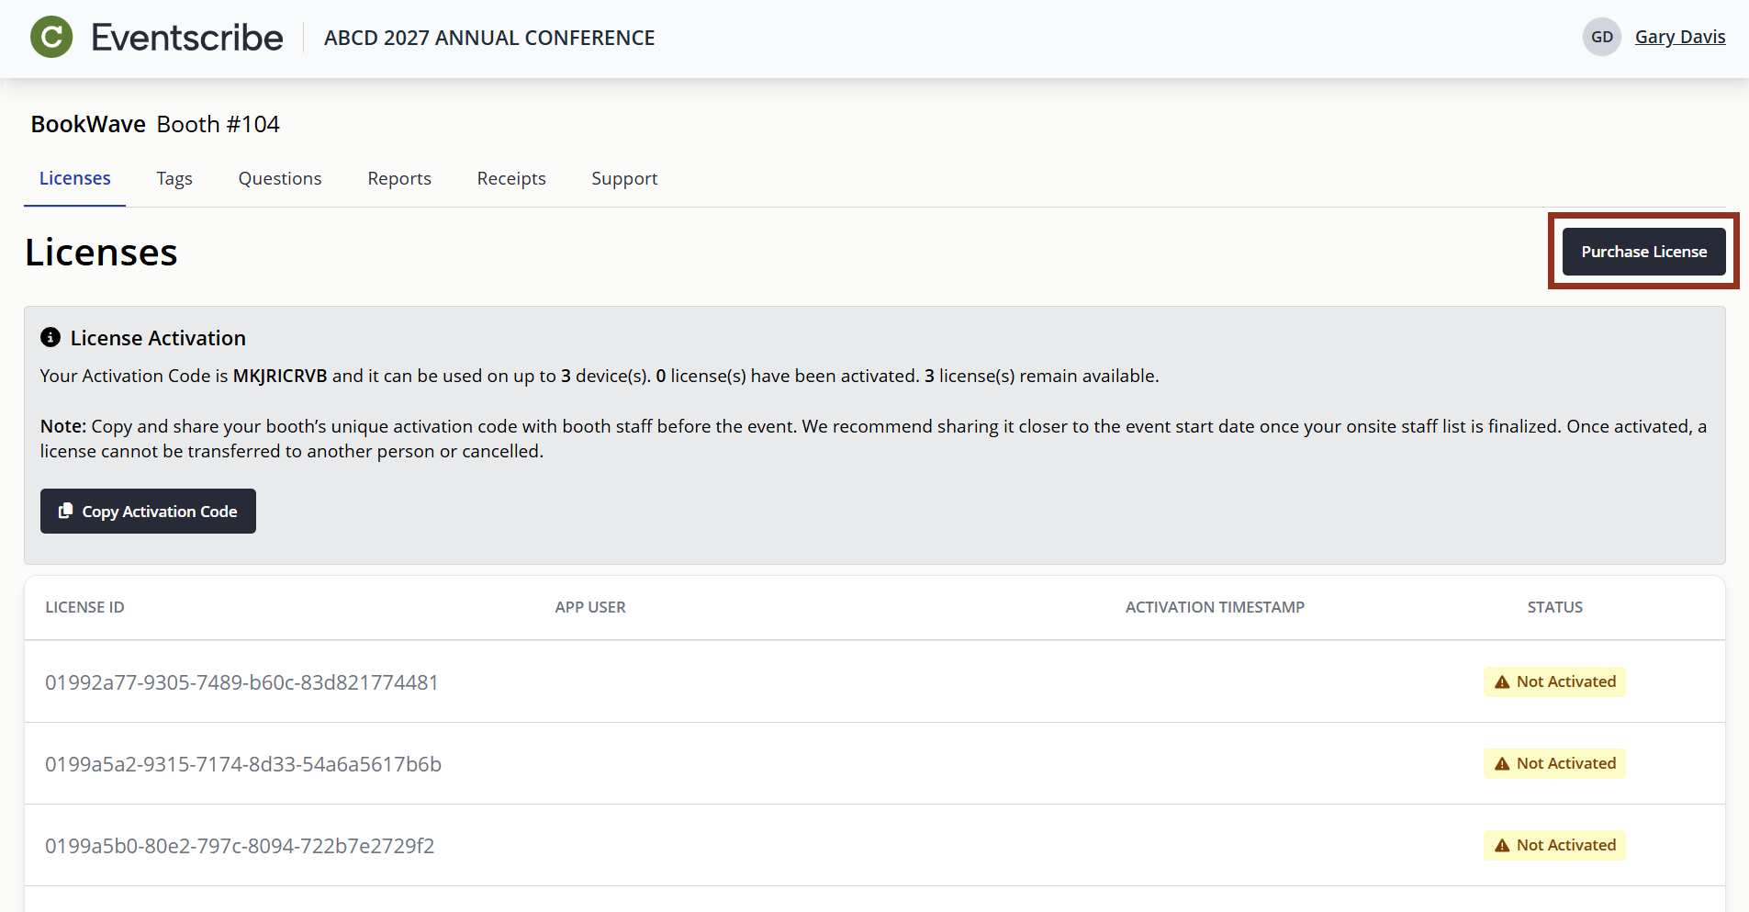Select the Questions tab
Viewport: 1749px width, 912px height.
(x=279, y=178)
